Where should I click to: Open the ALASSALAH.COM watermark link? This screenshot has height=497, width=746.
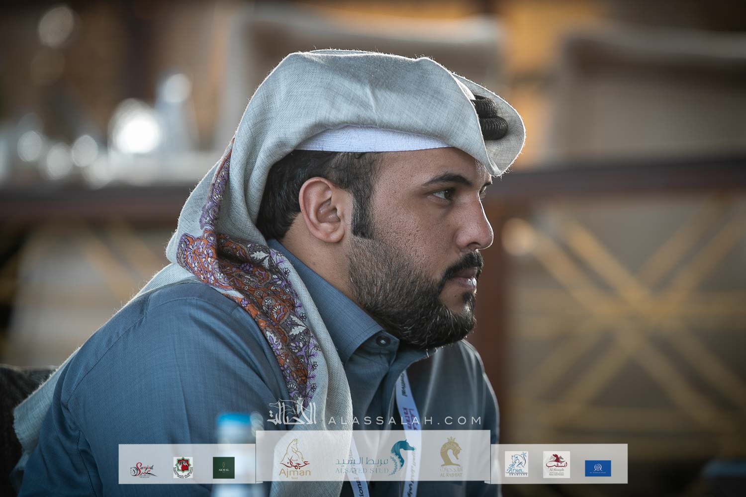tap(406, 421)
